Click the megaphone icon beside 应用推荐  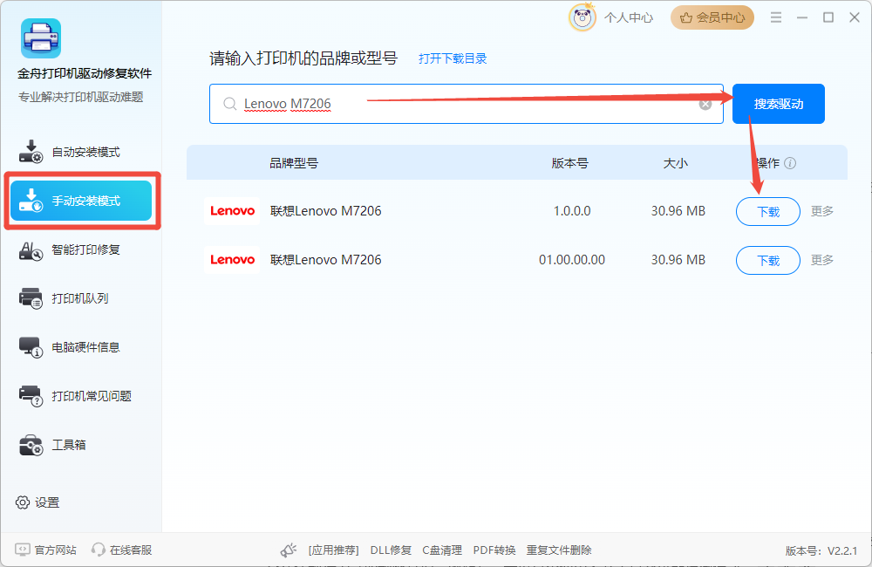click(288, 550)
